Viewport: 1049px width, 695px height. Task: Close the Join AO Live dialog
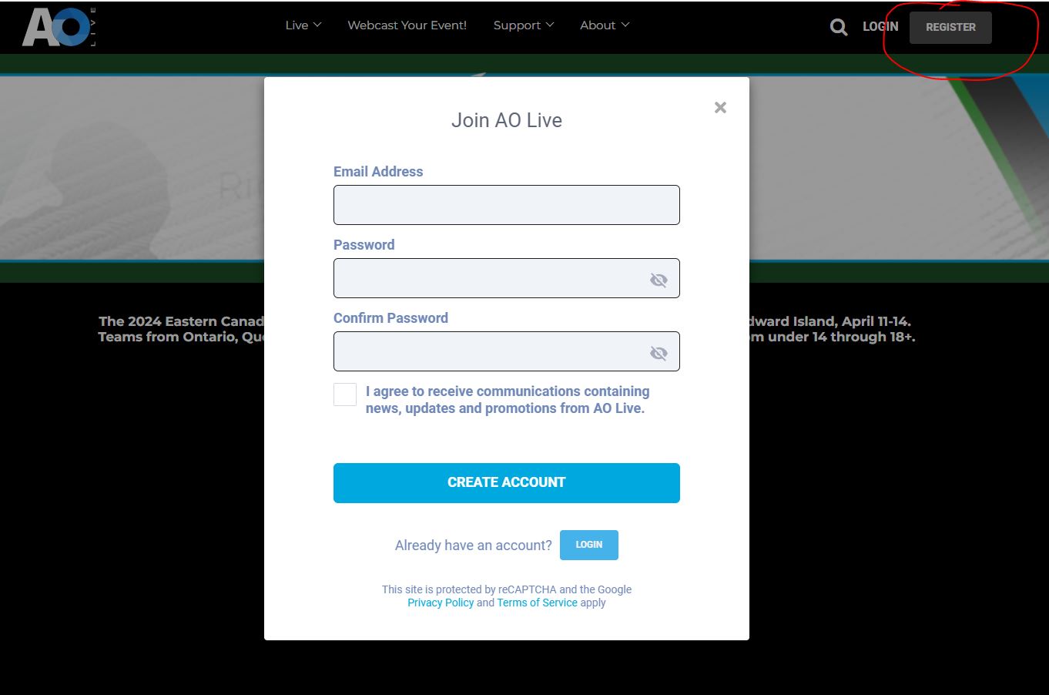pos(720,108)
